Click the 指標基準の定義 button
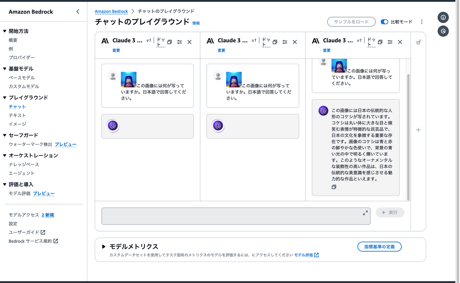Image resolution: width=460 pixels, height=283 pixels. coord(379,247)
